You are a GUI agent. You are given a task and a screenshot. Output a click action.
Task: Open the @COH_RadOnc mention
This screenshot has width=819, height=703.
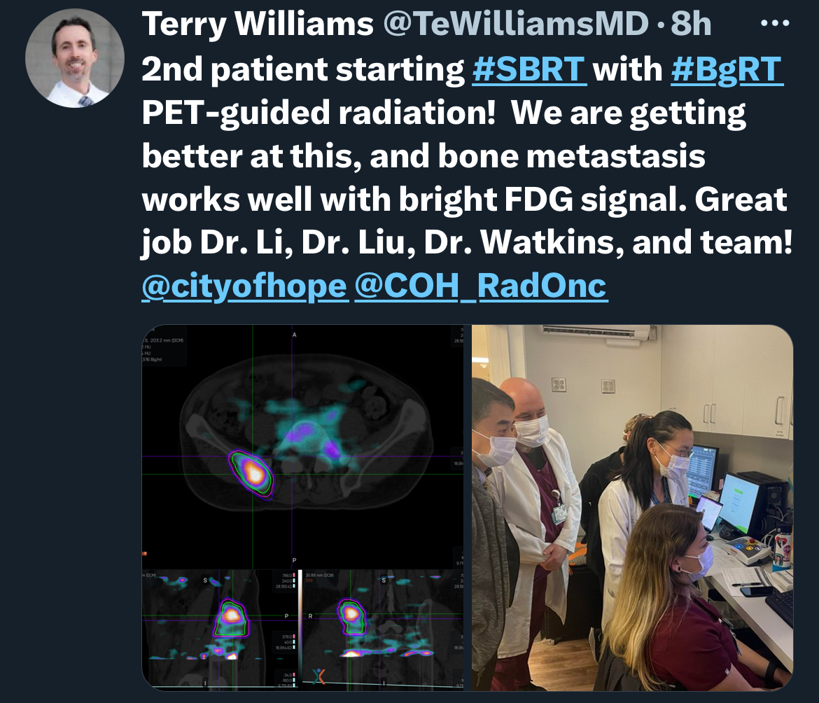(480, 286)
